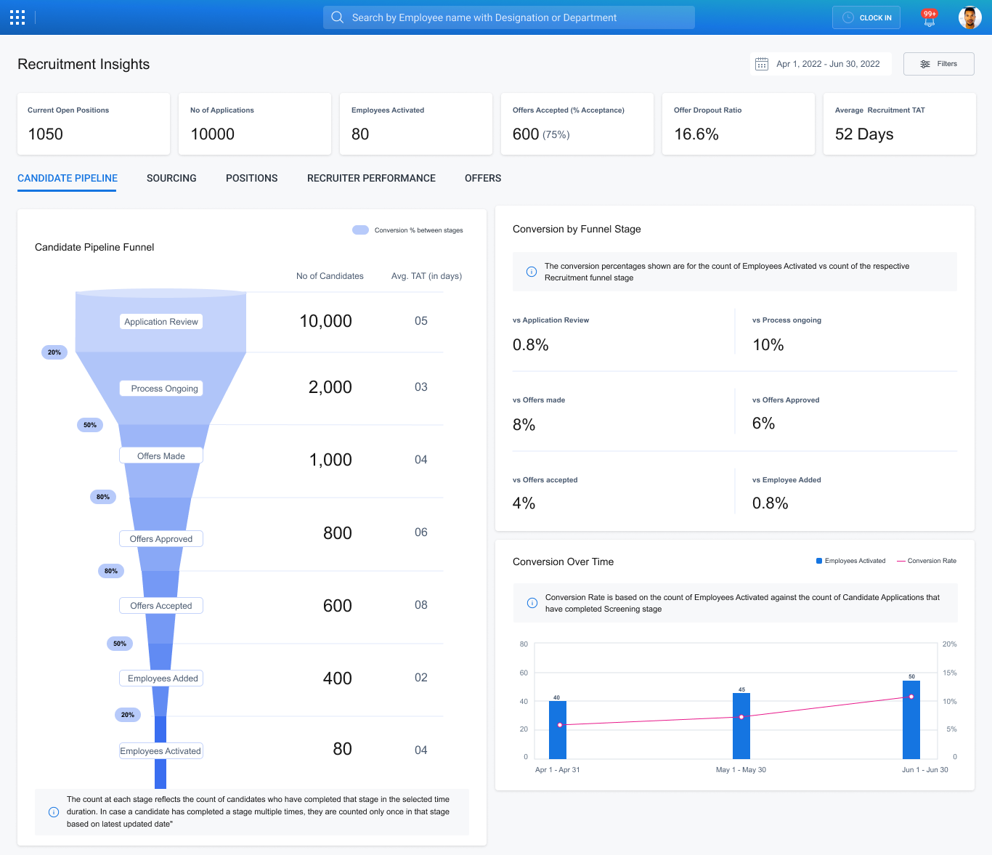The image size is (992, 855).
Task: Click info icon beside funnel count note
Action: click(54, 812)
